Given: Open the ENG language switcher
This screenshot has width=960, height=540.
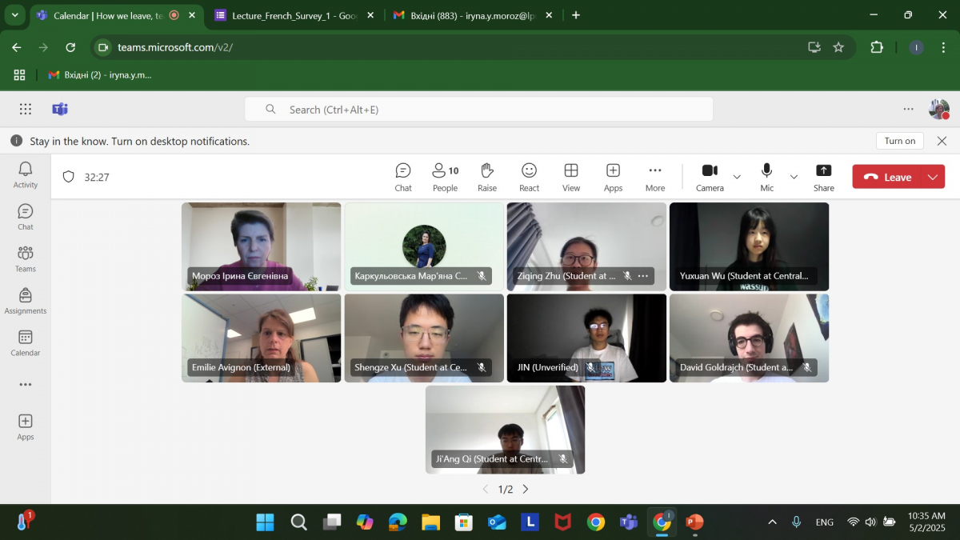Looking at the screenshot, I should 824,522.
